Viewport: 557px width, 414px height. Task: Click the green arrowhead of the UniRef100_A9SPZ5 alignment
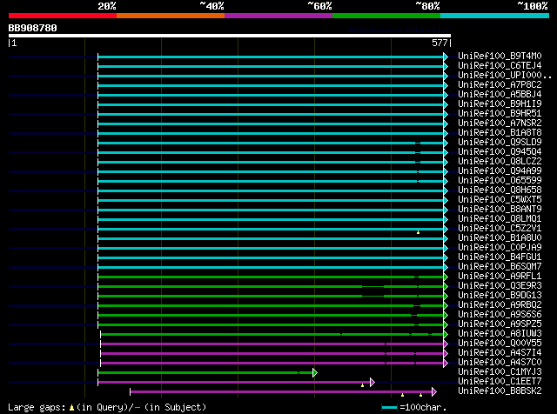[446, 325]
